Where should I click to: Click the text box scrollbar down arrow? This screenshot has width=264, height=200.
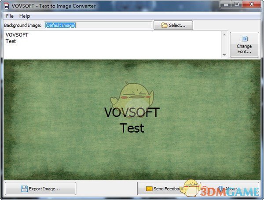pos(224,55)
